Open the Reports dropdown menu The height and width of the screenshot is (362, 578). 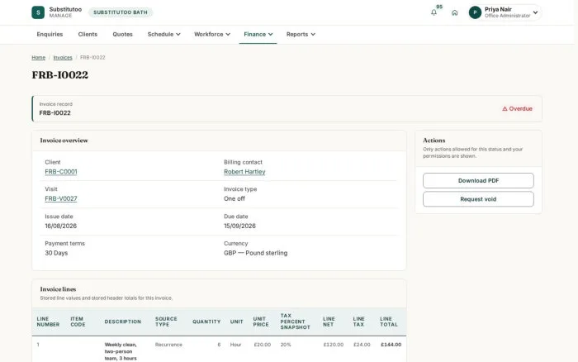[x=301, y=35]
